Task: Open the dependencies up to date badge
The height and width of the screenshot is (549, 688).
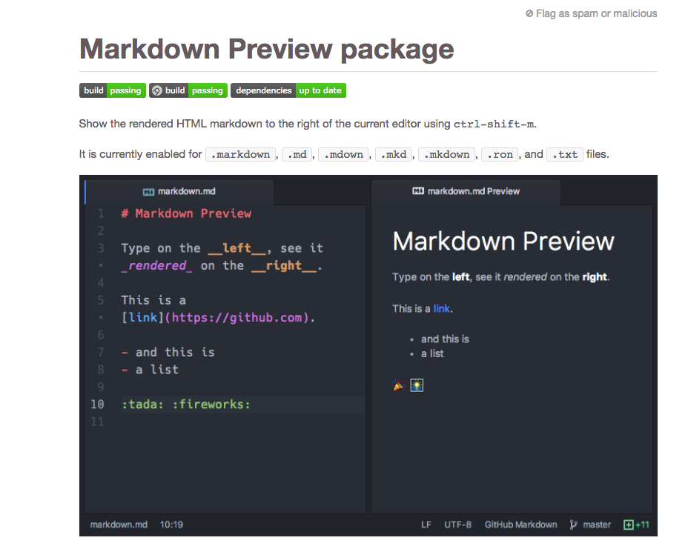Action: click(x=288, y=90)
